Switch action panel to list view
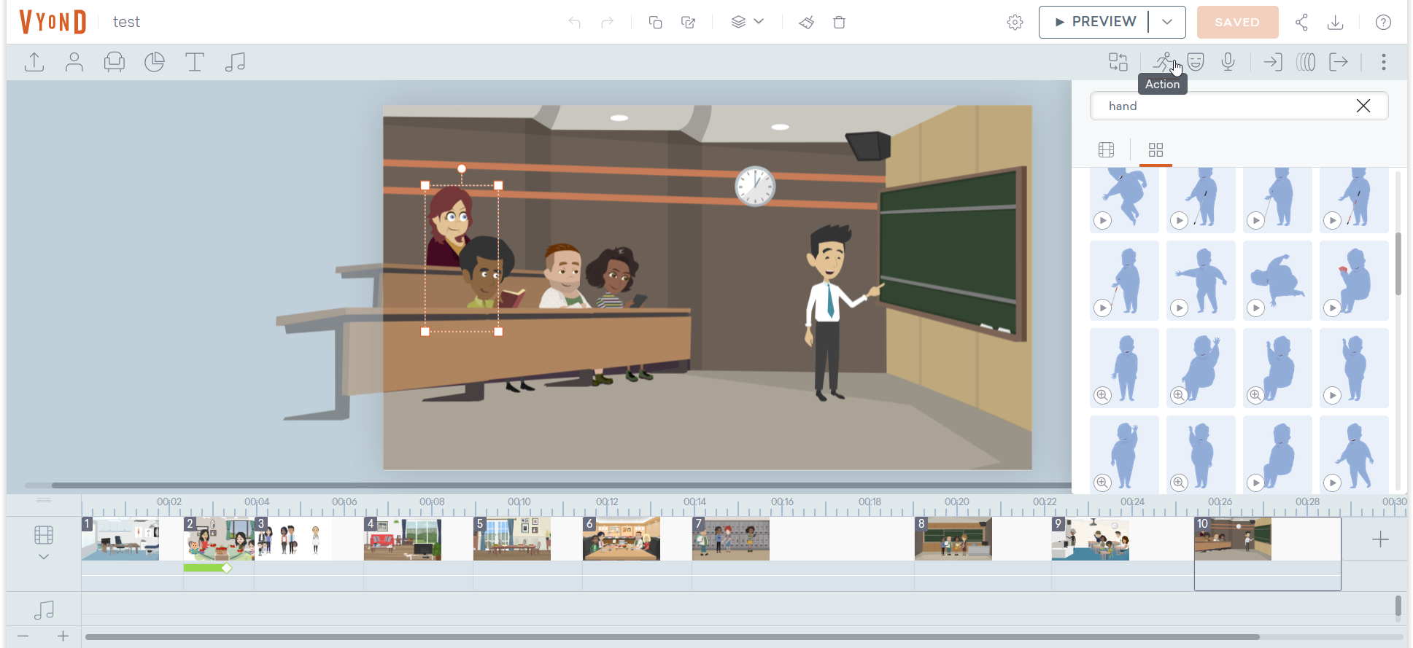The height and width of the screenshot is (648, 1413). click(1107, 150)
